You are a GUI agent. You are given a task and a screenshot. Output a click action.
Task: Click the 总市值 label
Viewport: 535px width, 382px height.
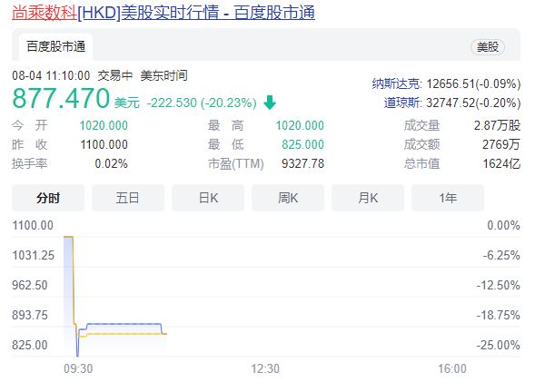(422, 164)
